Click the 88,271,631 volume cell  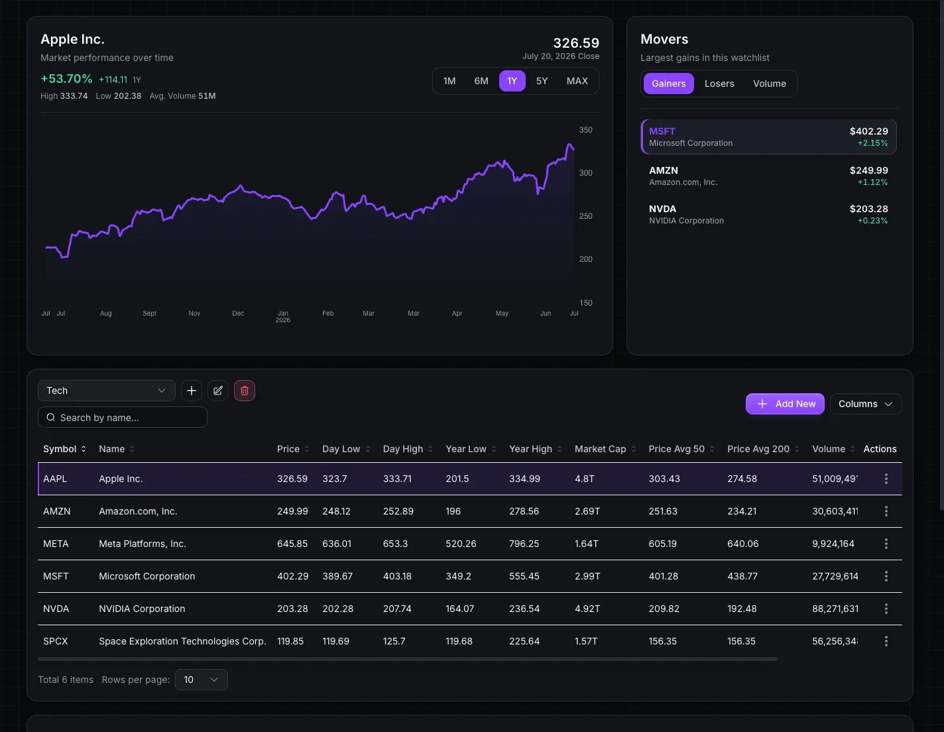pyautogui.click(x=835, y=609)
